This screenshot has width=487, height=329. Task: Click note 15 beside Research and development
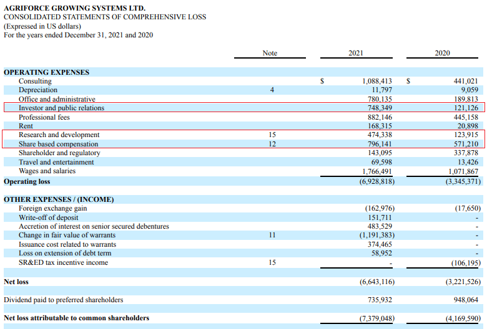click(x=272, y=135)
